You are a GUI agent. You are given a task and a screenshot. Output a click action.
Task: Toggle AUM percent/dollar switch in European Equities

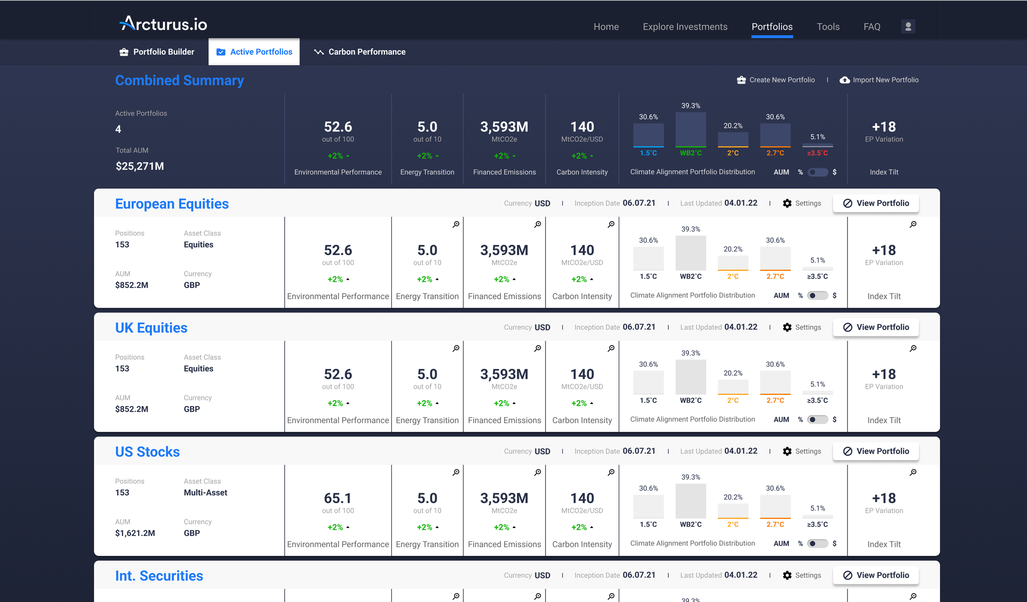tap(817, 295)
